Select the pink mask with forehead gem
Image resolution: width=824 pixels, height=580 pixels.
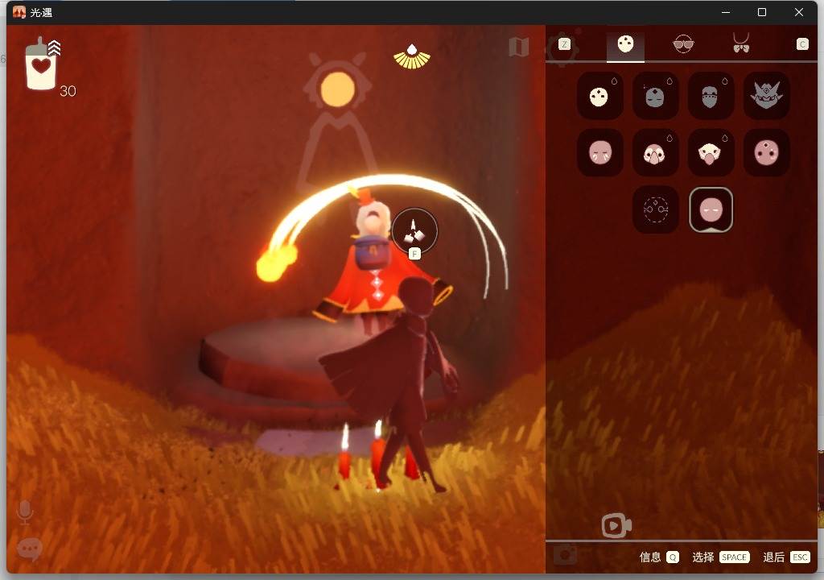click(x=766, y=152)
